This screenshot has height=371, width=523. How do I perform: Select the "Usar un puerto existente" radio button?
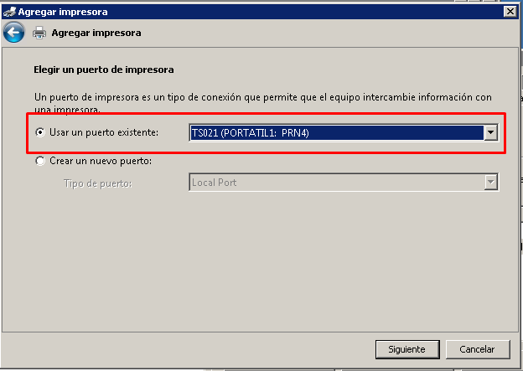(39, 132)
